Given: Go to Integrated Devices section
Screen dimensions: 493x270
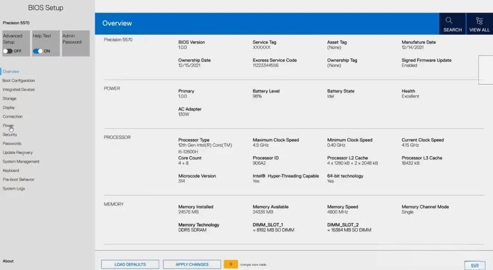Looking at the screenshot, I should tap(18, 90).
